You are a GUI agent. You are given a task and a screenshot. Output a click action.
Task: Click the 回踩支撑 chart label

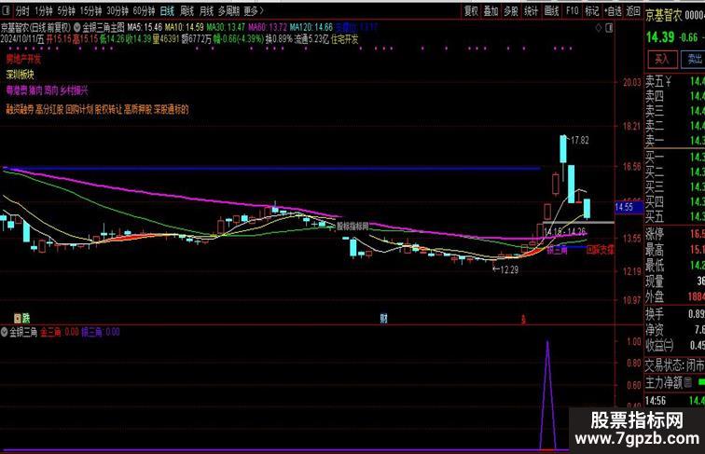tap(601, 250)
